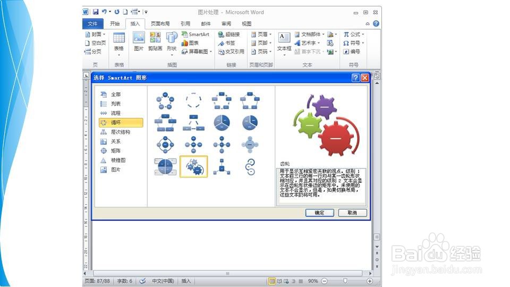Choose the cycle matrix layout thumbnail

165,166
